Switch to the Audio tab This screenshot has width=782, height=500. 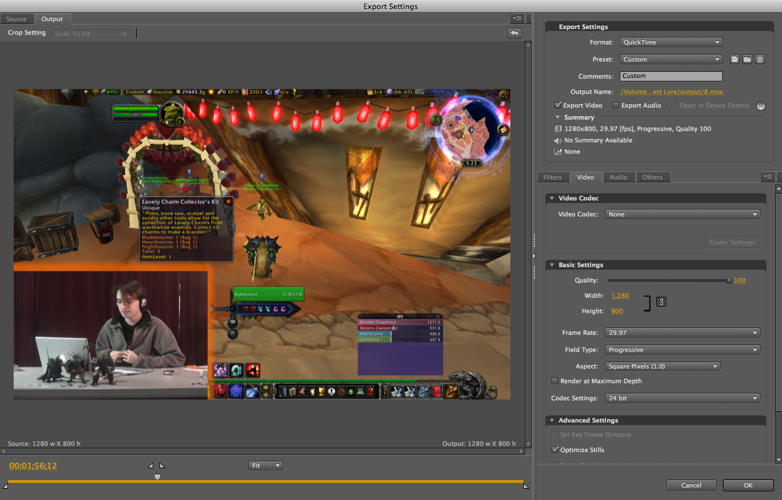tap(618, 177)
